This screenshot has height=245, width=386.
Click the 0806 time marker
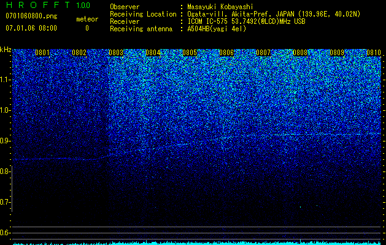click(x=226, y=53)
